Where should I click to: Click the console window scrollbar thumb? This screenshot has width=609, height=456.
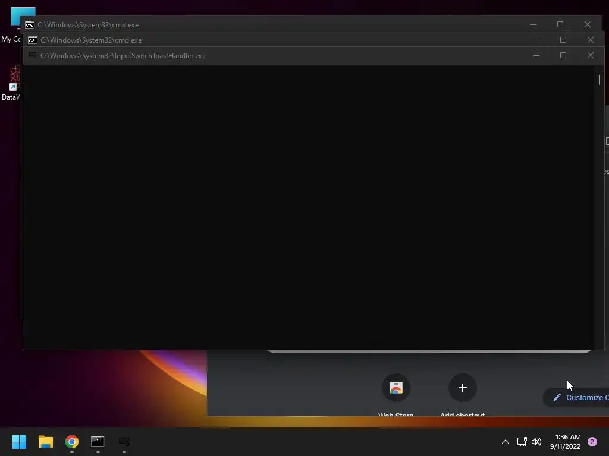pyautogui.click(x=599, y=80)
